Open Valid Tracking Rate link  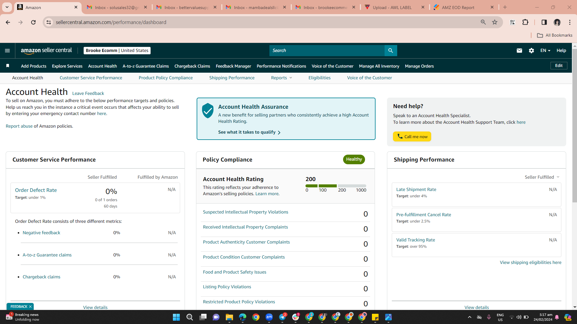pos(416,240)
